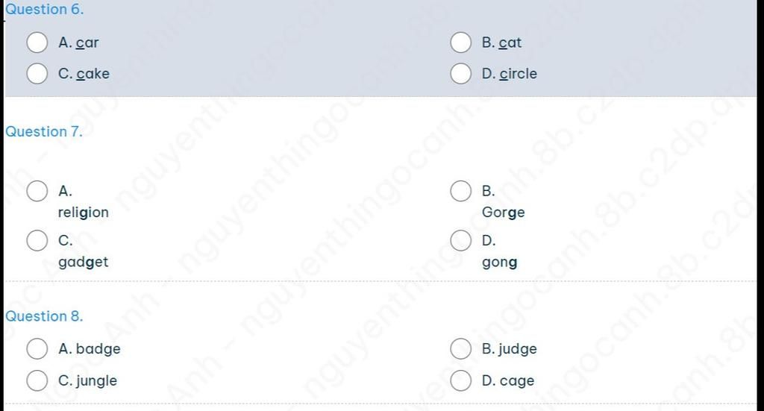Mark the radio button for C. gadget
The width and height of the screenshot is (764, 411).
pos(37,241)
